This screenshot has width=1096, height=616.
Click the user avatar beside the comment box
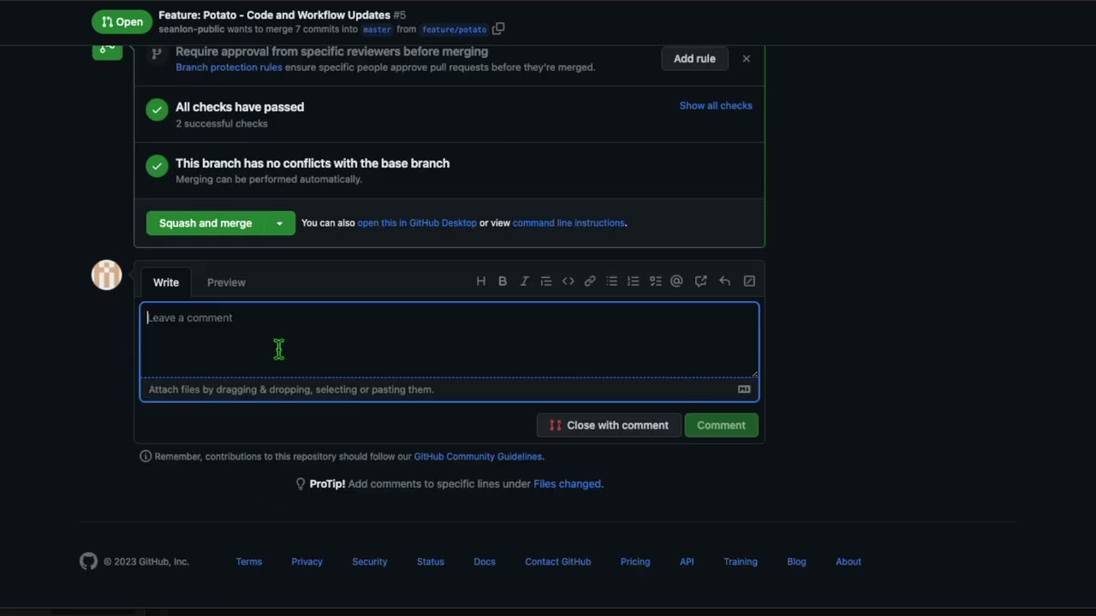pyautogui.click(x=107, y=275)
